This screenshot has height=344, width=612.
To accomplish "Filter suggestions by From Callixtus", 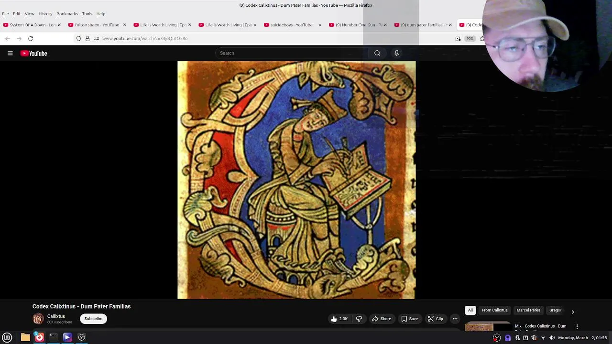I will coord(494,310).
